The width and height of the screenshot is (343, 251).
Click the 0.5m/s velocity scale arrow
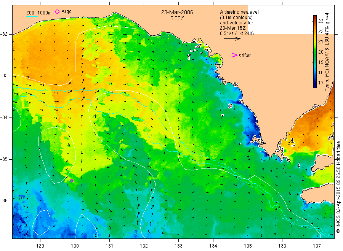point(232,39)
